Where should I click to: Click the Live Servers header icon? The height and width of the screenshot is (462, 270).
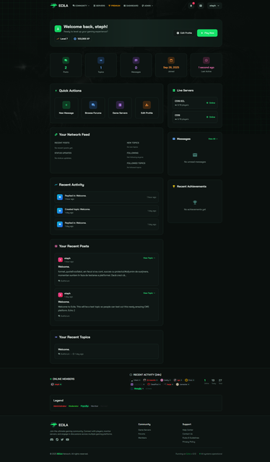[x=174, y=90]
